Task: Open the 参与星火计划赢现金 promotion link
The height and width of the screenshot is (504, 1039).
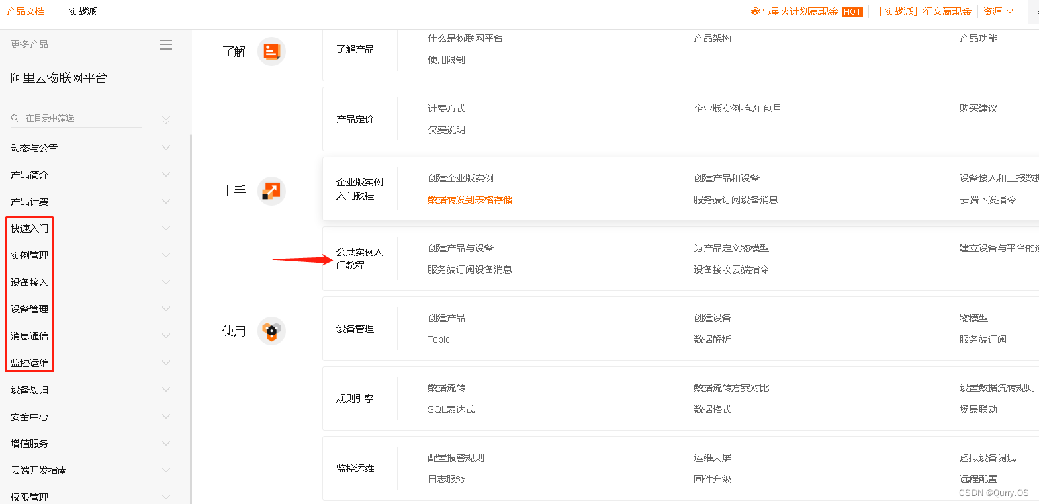Action: 795,11
